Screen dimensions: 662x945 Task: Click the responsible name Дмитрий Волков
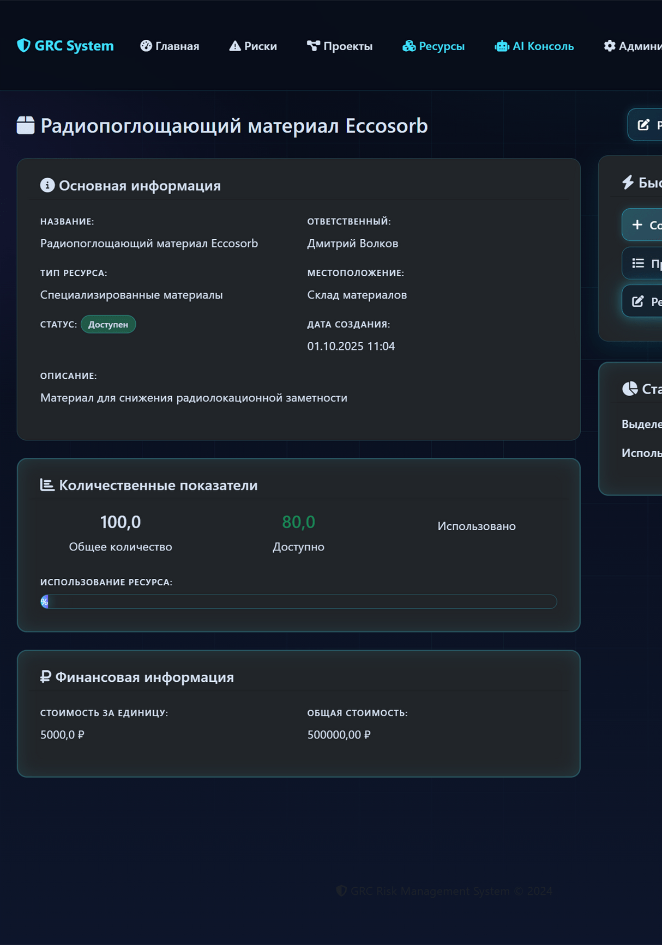point(353,244)
